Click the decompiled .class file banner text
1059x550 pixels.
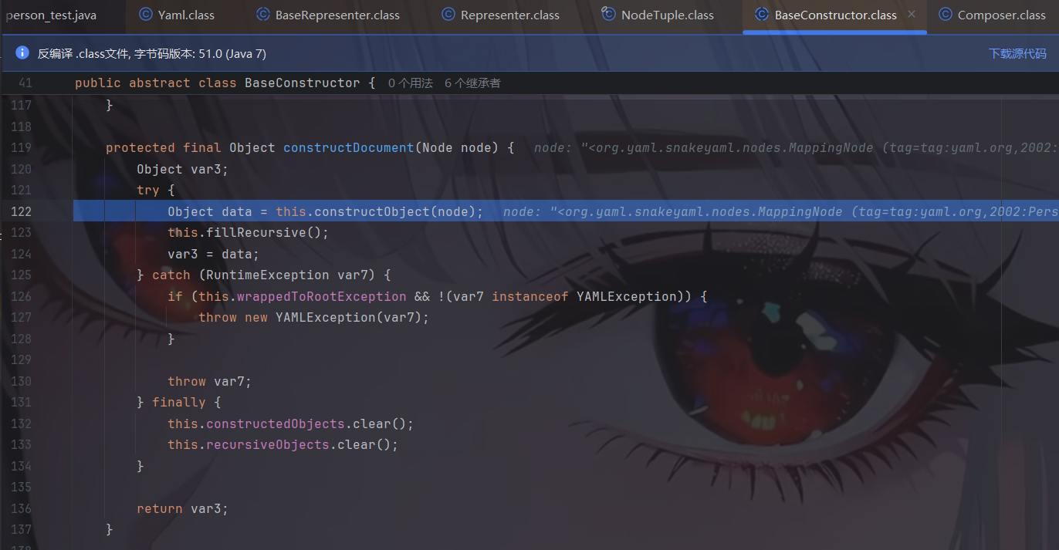click(x=152, y=54)
